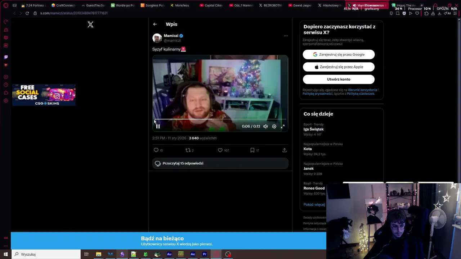The width and height of the screenshot is (461, 259).
Task: Open the easy setup menu icon in toolbar
Action: (x=456, y=13)
